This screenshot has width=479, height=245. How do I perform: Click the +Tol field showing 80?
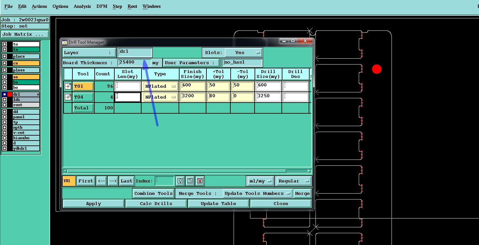pos(218,97)
